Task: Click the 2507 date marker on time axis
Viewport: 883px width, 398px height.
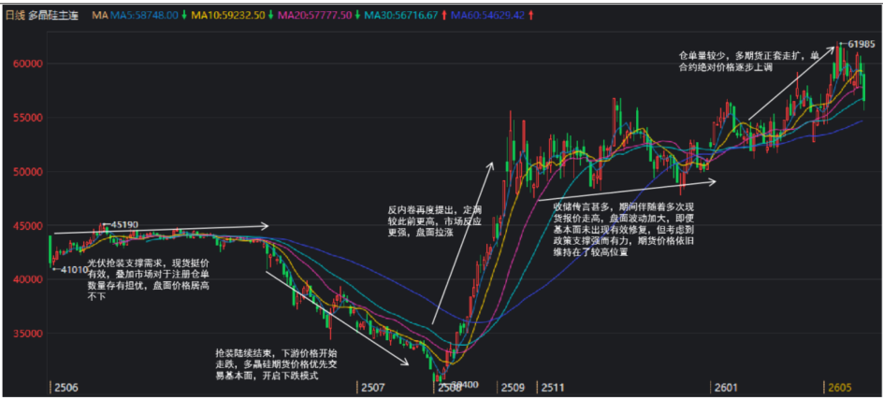Action: pos(372,386)
